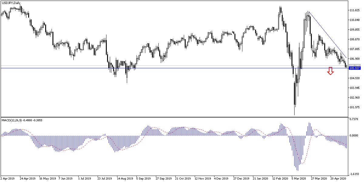Screen dimensions: 364x182
Task: Select the deep March 2020 low candlestick
Action: tap(295, 100)
